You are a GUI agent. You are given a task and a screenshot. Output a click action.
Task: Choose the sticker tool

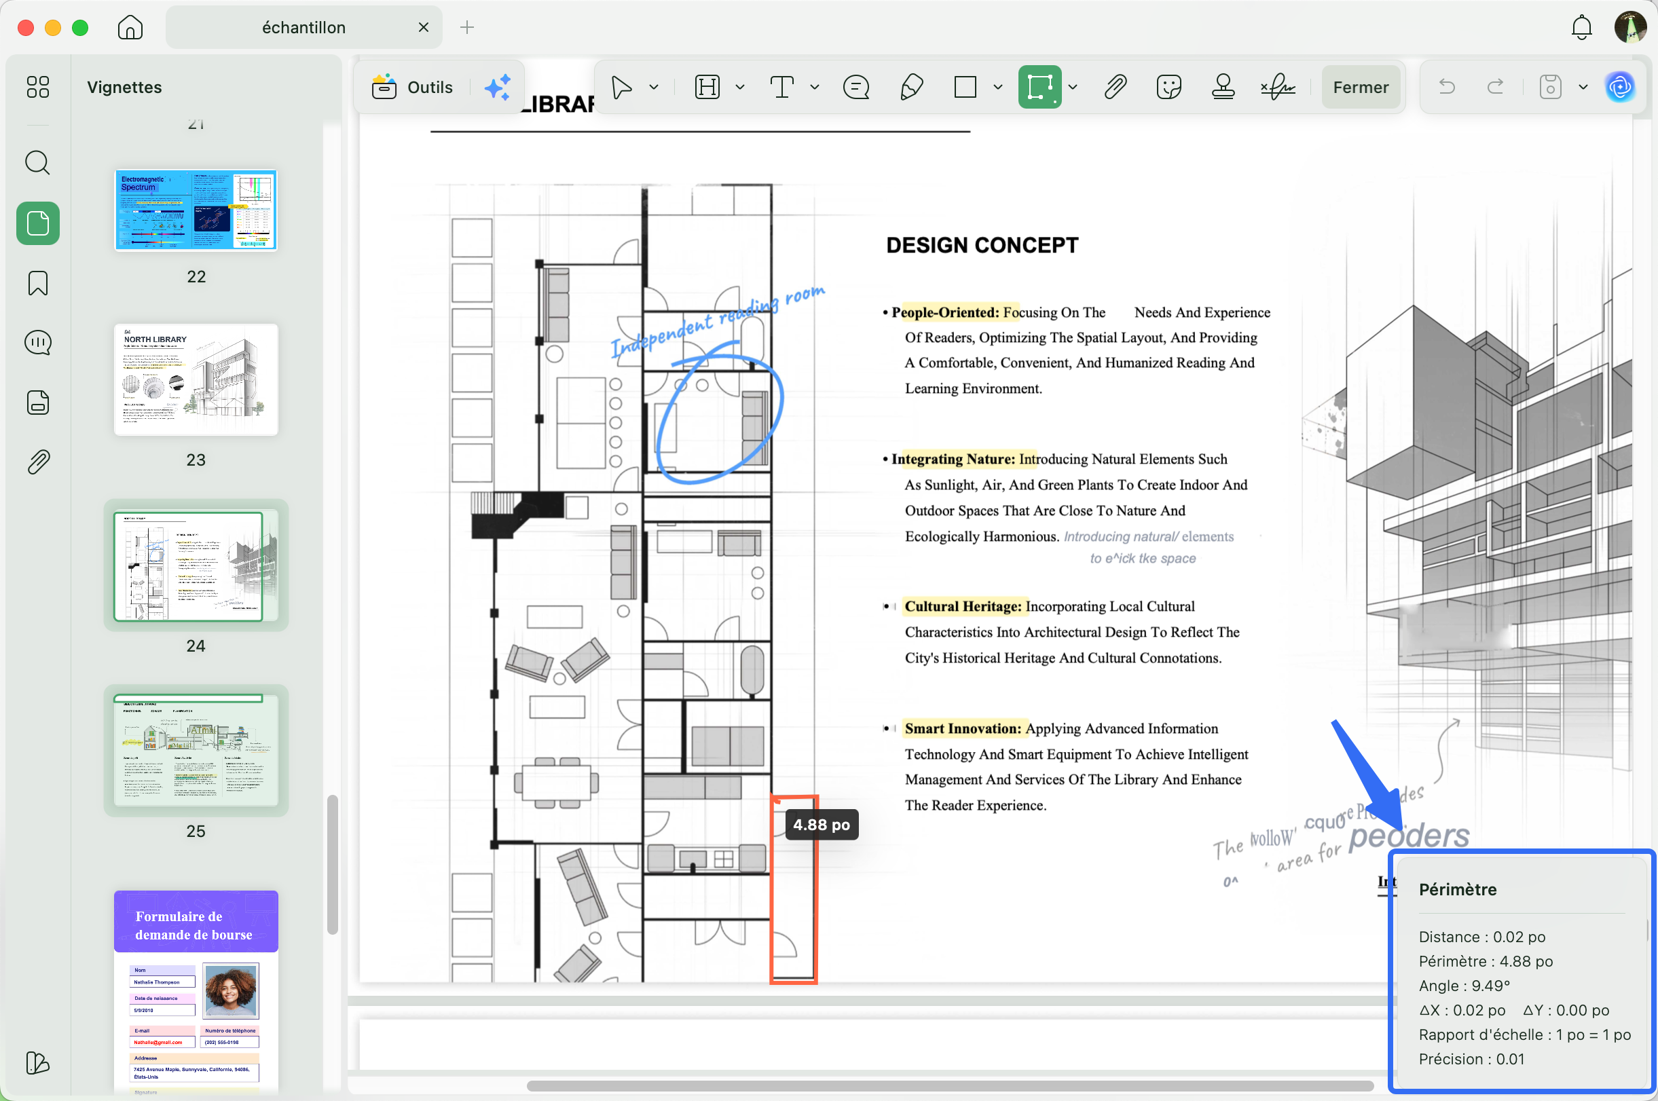1168,87
